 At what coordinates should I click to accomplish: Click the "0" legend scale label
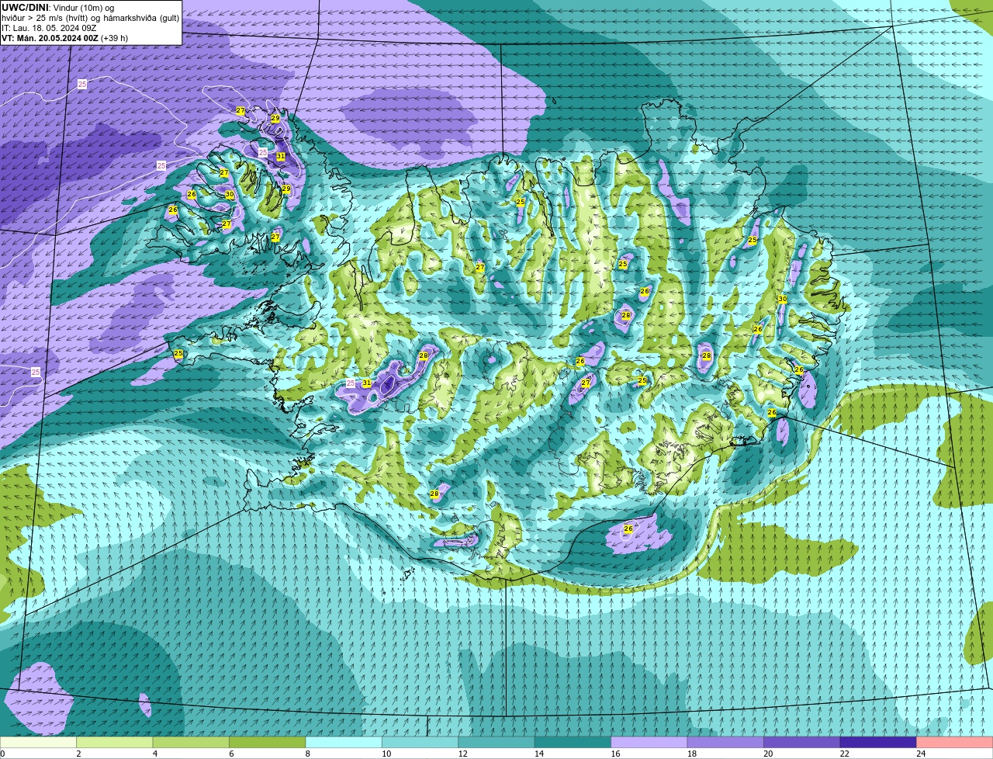(x=3, y=754)
